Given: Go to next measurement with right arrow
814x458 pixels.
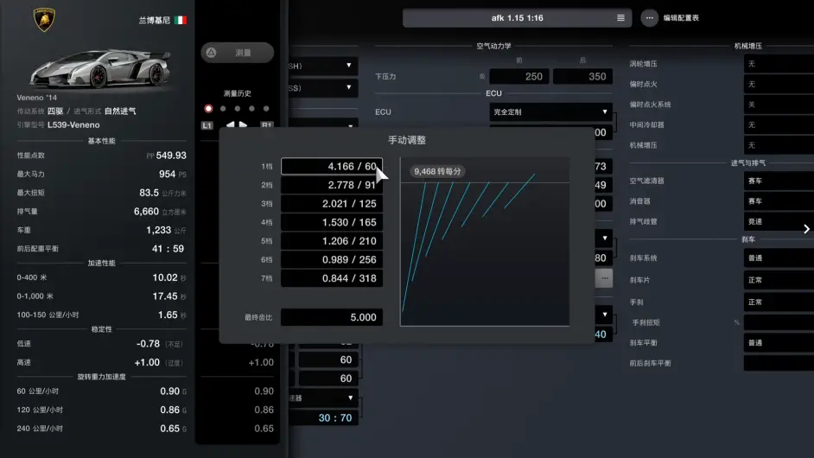Looking at the screenshot, I should (243, 124).
